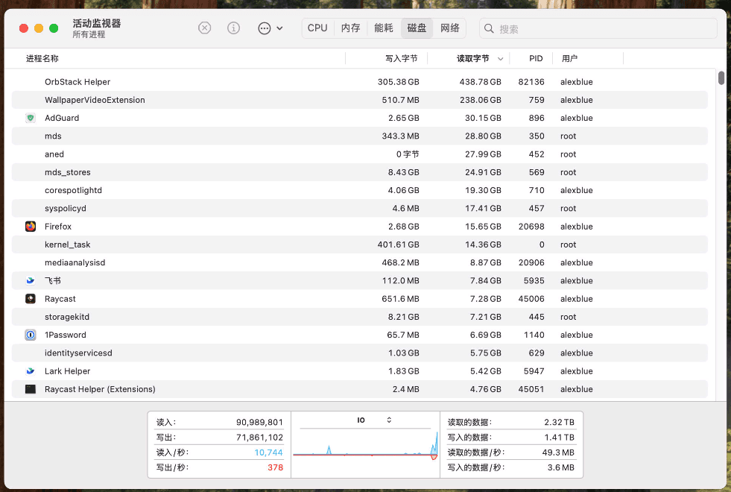Click the process list vertical scrollbar
This screenshot has width=731, height=492.
(721, 78)
